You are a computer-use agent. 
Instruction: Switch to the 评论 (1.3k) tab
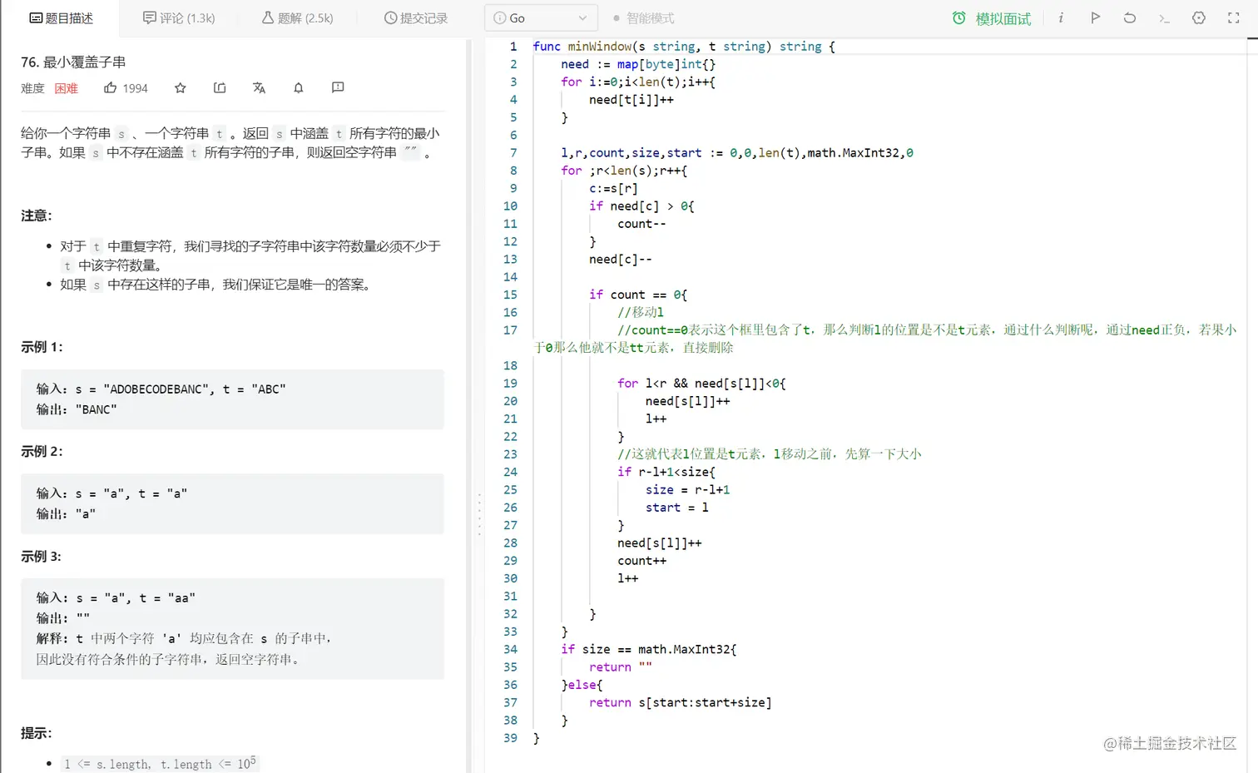pos(179,18)
